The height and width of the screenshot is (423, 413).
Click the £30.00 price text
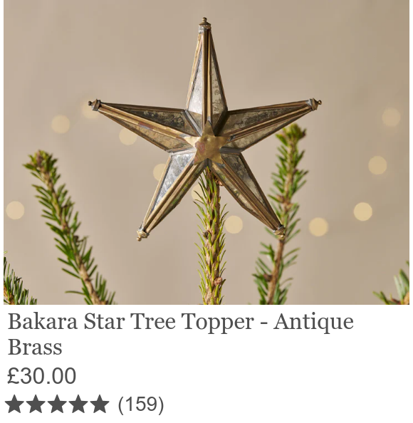[41, 376]
